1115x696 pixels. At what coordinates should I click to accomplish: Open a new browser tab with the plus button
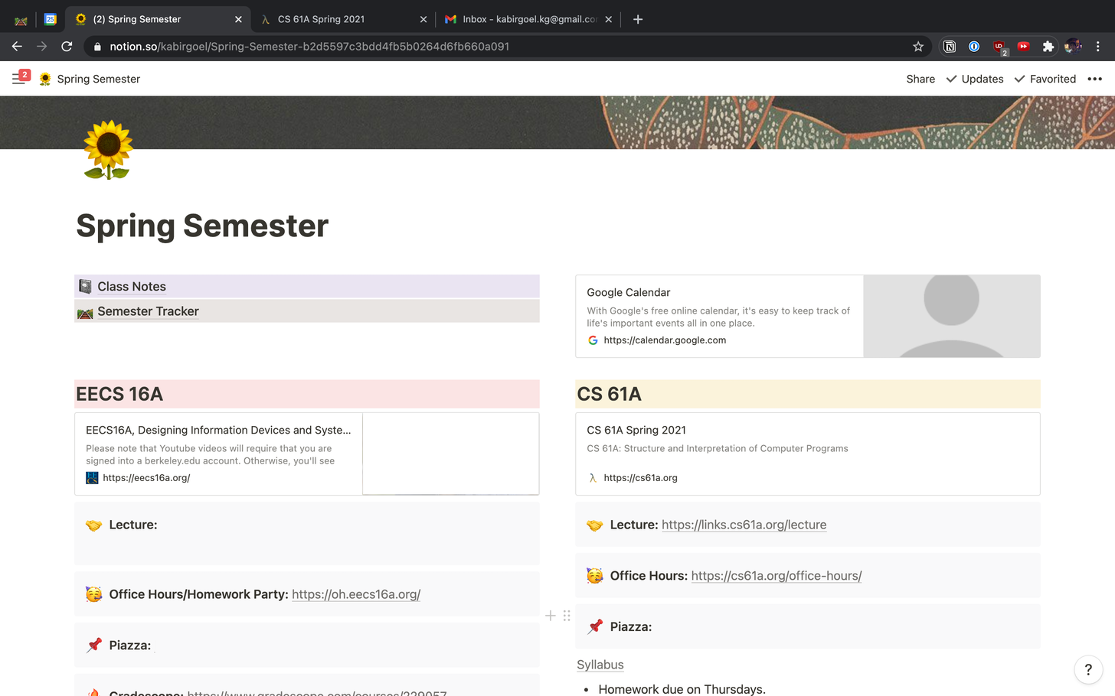coord(638,19)
